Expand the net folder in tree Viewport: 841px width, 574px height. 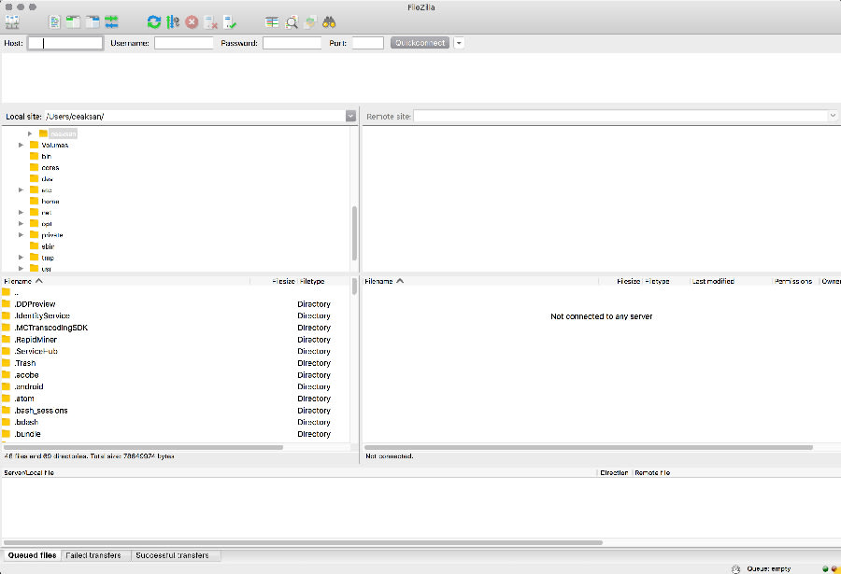[21, 212]
